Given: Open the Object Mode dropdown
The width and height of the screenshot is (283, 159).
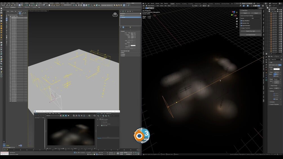Looking at the screenshot, I should point(151,6).
